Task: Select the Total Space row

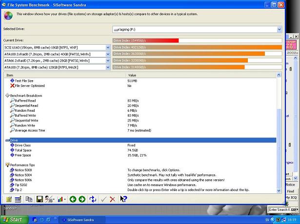Action: (140, 150)
